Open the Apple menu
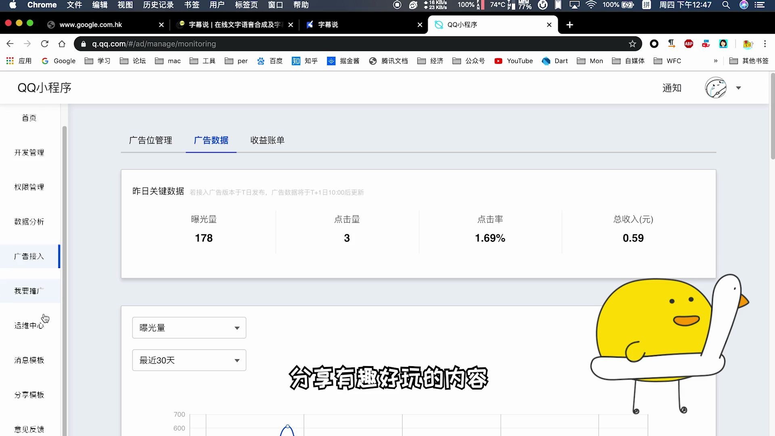 coord(13,5)
